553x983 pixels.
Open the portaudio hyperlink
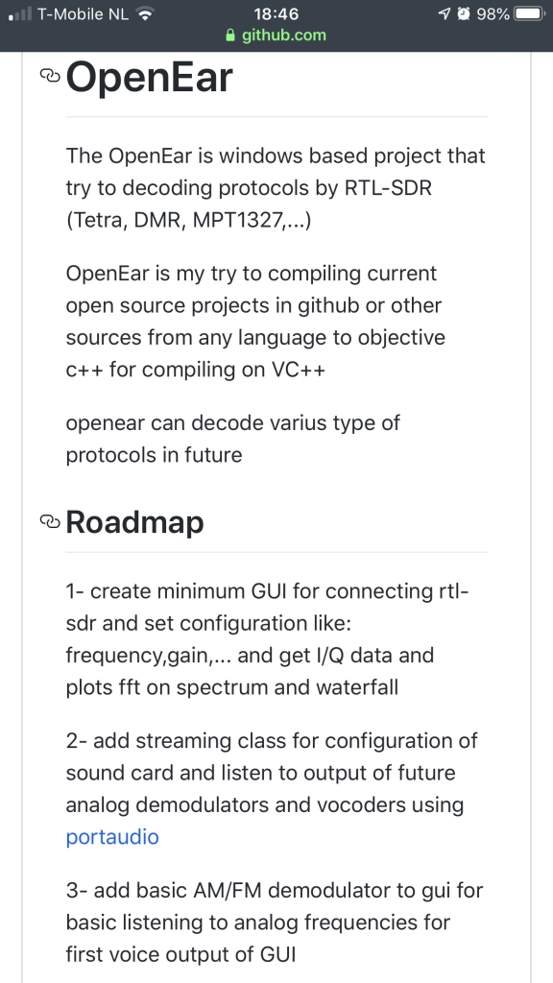(112, 837)
